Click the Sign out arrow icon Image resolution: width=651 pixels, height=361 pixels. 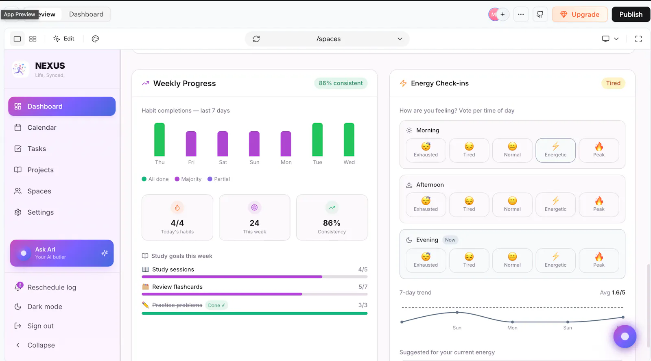18,326
